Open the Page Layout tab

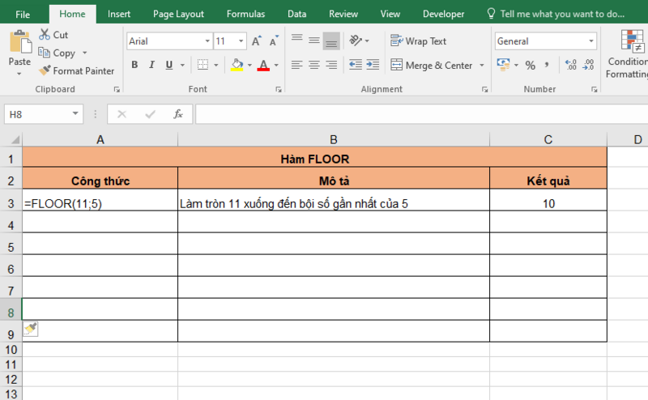pos(178,14)
